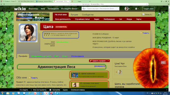
Task: Go back with the browser back arrow
Action: 1,4
